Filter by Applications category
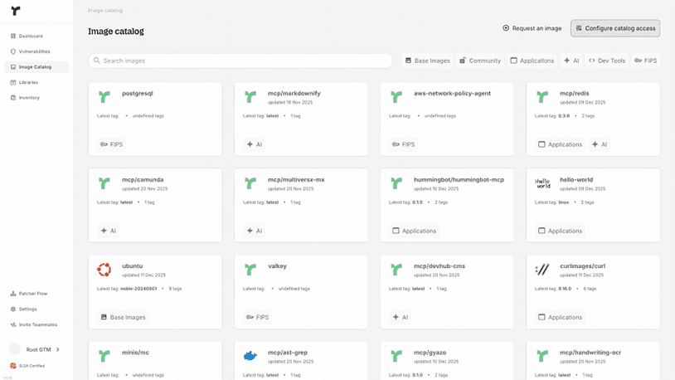This screenshot has width=675, height=380. pos(532,61)
